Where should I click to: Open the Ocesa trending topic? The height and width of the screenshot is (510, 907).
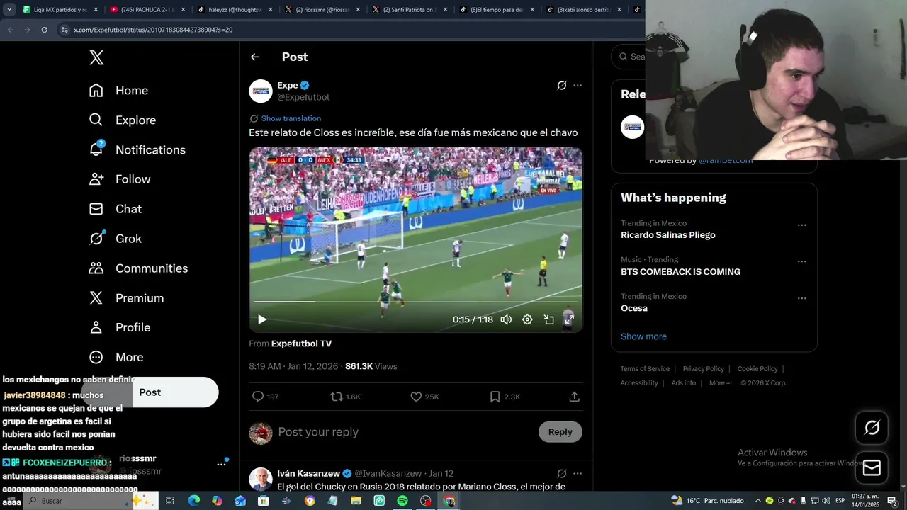(634, 308)
